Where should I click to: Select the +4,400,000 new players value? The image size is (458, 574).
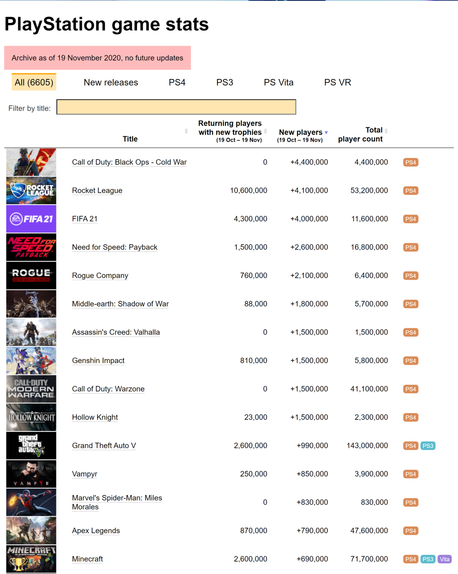click(x=309, y=162)
